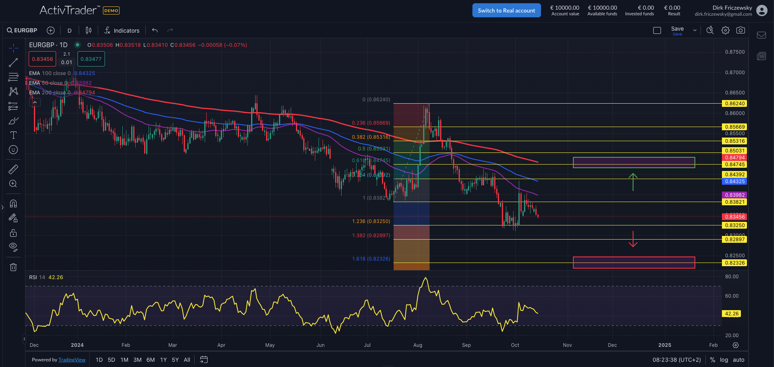This screenshot has width=774, height=367.
Task: Open the XABCD pattern tool
Action: point(13,92)
